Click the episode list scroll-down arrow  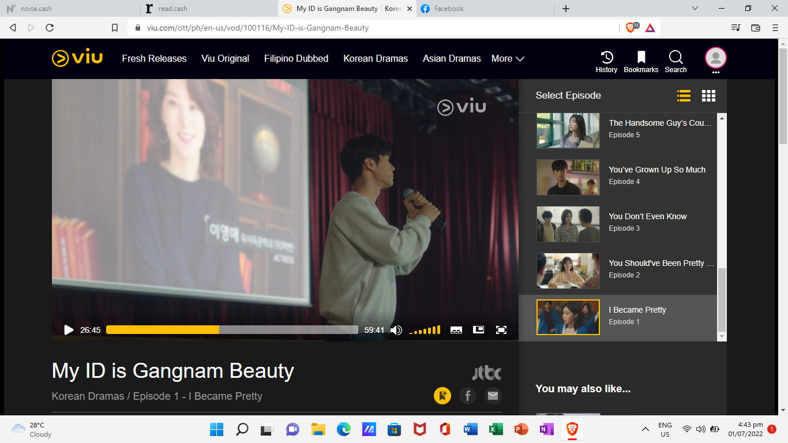[x=722, y=336]
